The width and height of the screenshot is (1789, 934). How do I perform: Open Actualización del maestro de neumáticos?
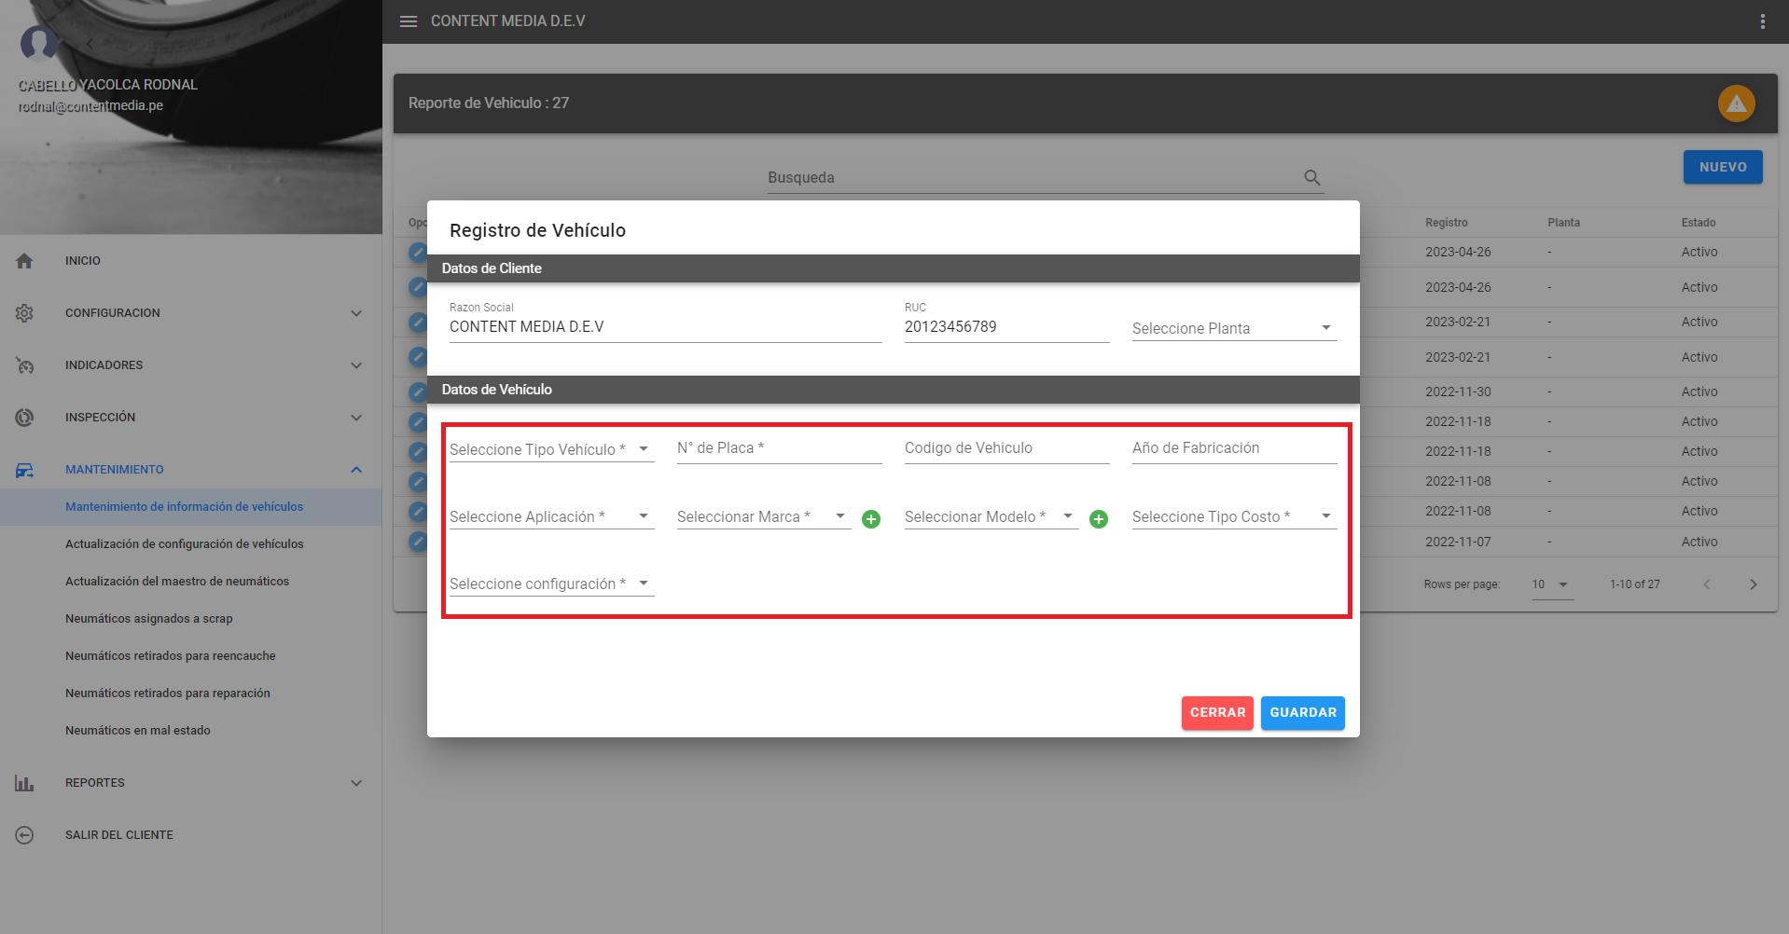coord(177,582)
